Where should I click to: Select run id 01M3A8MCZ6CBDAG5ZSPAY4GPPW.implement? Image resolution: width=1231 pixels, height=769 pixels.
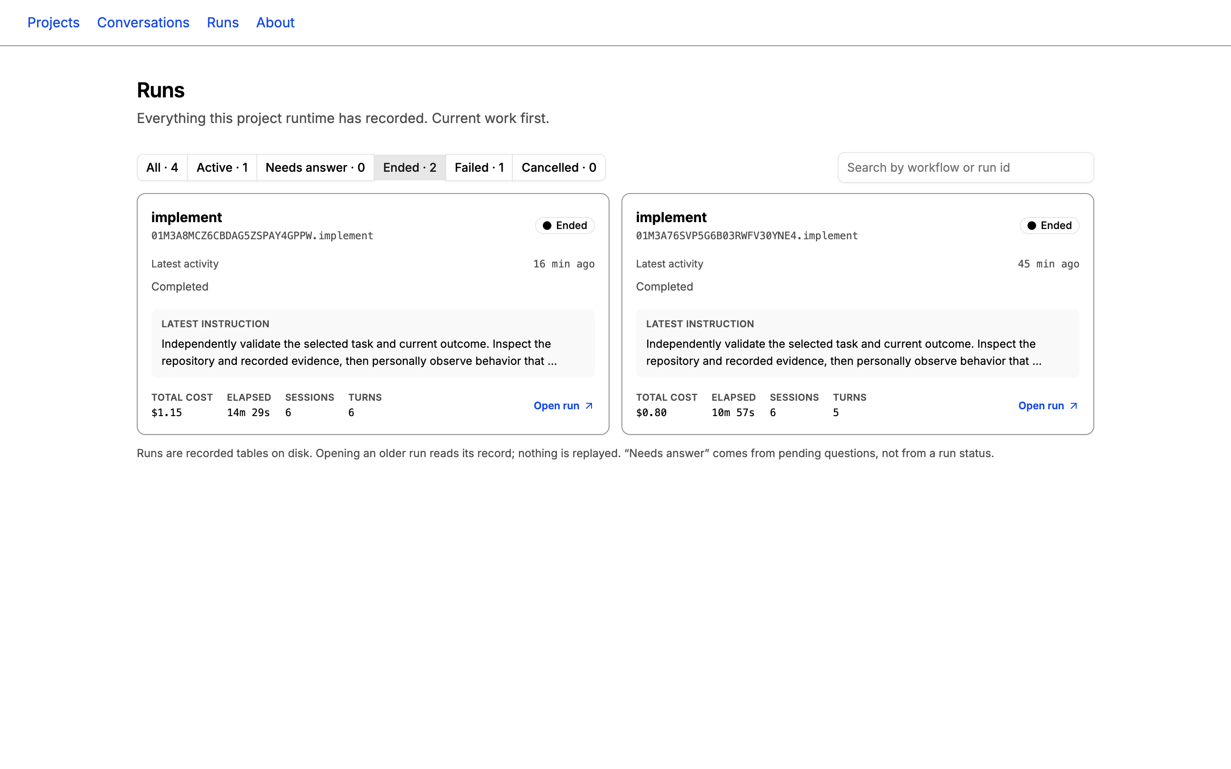(262, 235)
